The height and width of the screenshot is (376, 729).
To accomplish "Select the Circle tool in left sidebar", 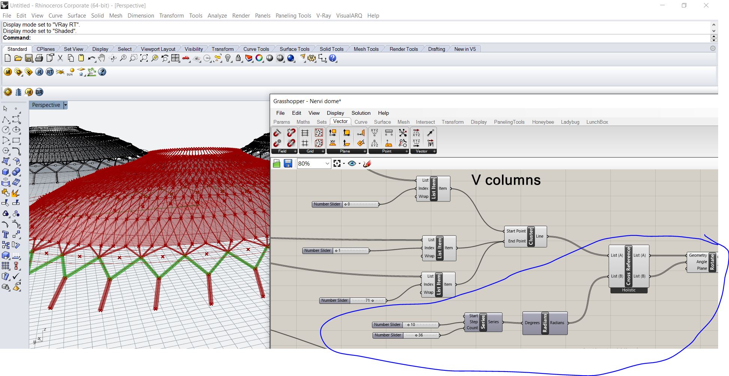I will pyautogui.click(x=6, y=130).
